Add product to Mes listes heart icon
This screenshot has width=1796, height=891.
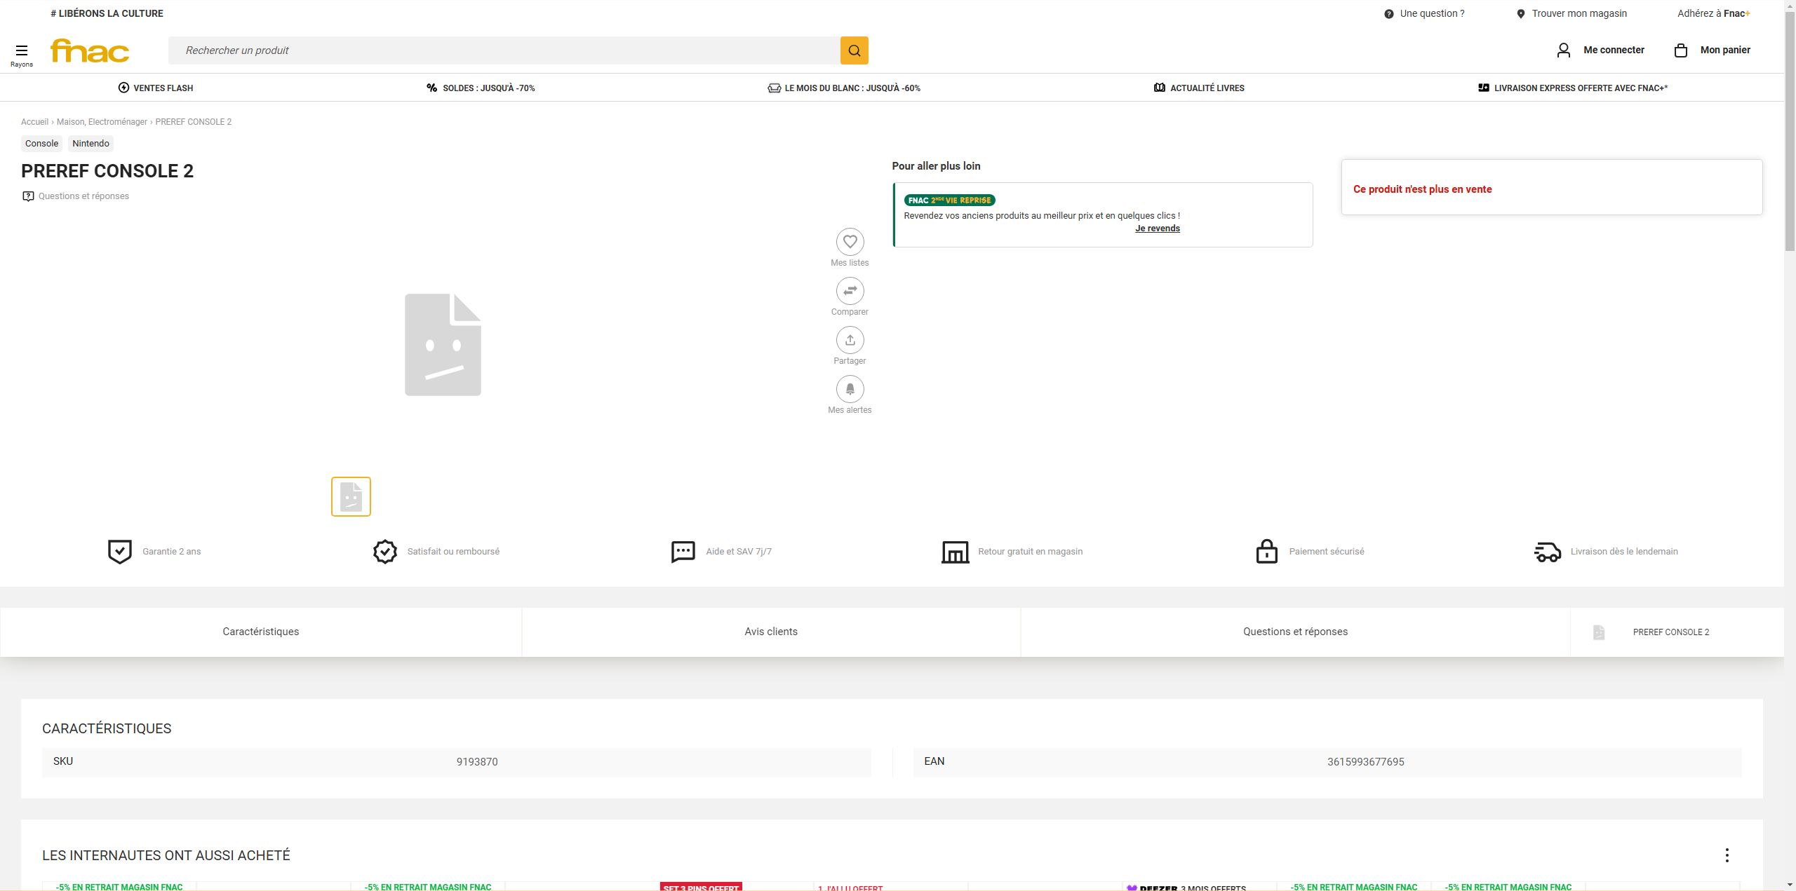coord(850,242)
